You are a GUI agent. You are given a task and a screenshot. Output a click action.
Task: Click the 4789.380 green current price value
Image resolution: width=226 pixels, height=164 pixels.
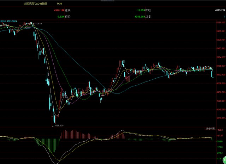pyautogui.click(x=140, y=17)
